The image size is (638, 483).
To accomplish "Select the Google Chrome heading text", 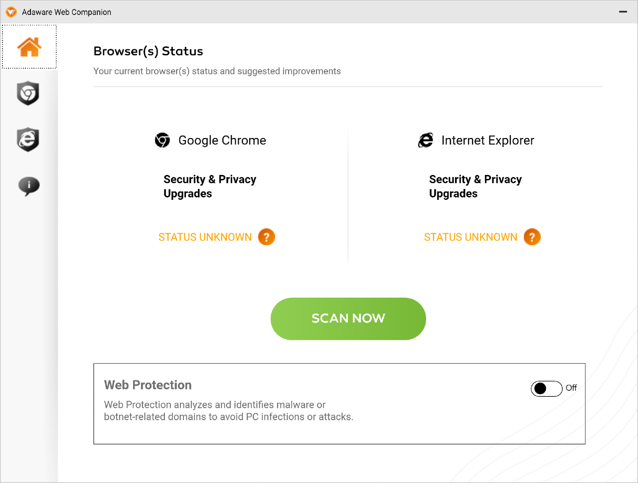I will 222,141.
